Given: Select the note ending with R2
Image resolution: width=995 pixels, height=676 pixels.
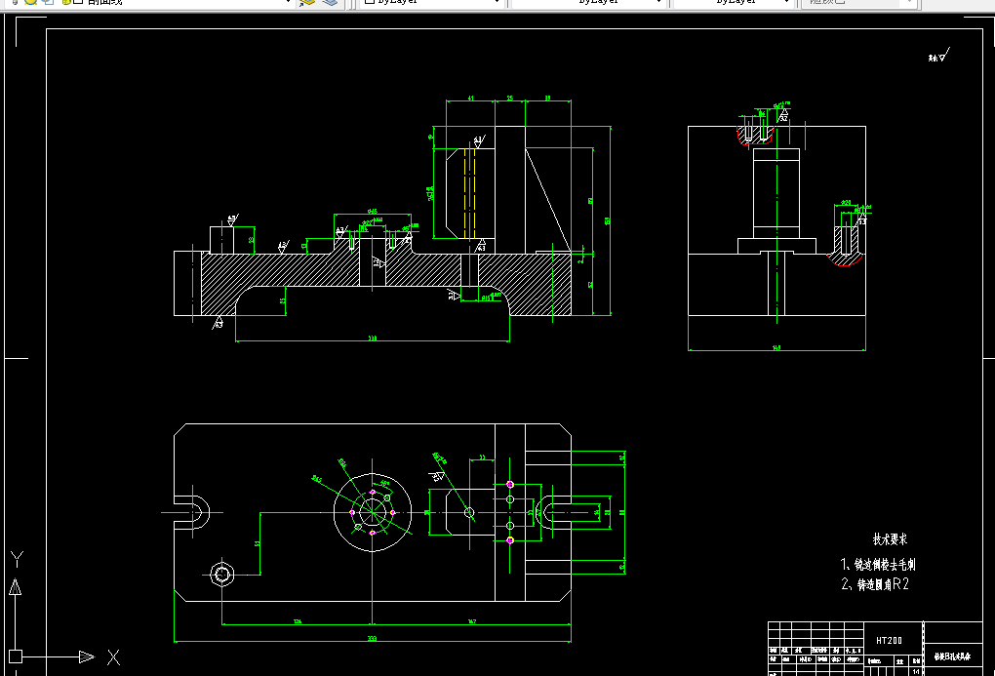Looking at the screenshot, I should (x=875, y=584).
